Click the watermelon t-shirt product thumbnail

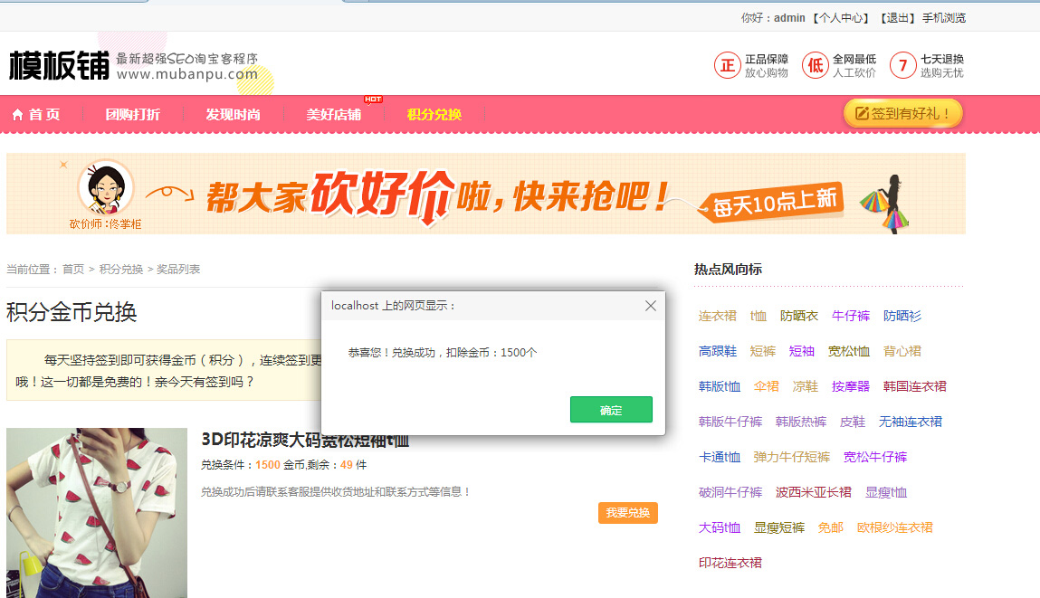pyautogui.click(x=97, y=512)
